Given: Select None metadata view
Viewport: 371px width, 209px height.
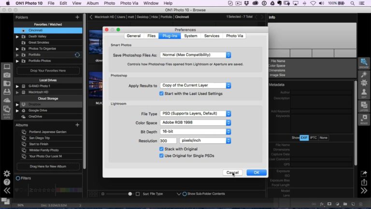Looking at the screenshot, I should 323,138.
